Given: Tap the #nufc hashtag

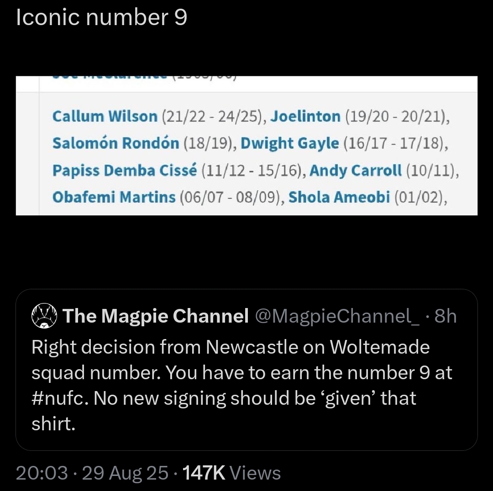Looking at the screenshot, I should point(58,398).
